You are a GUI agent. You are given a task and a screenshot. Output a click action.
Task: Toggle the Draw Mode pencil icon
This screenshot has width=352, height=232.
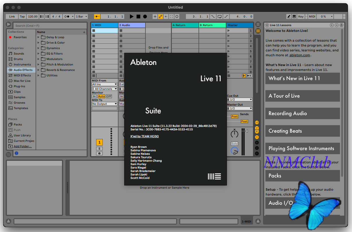click(289, 17)
